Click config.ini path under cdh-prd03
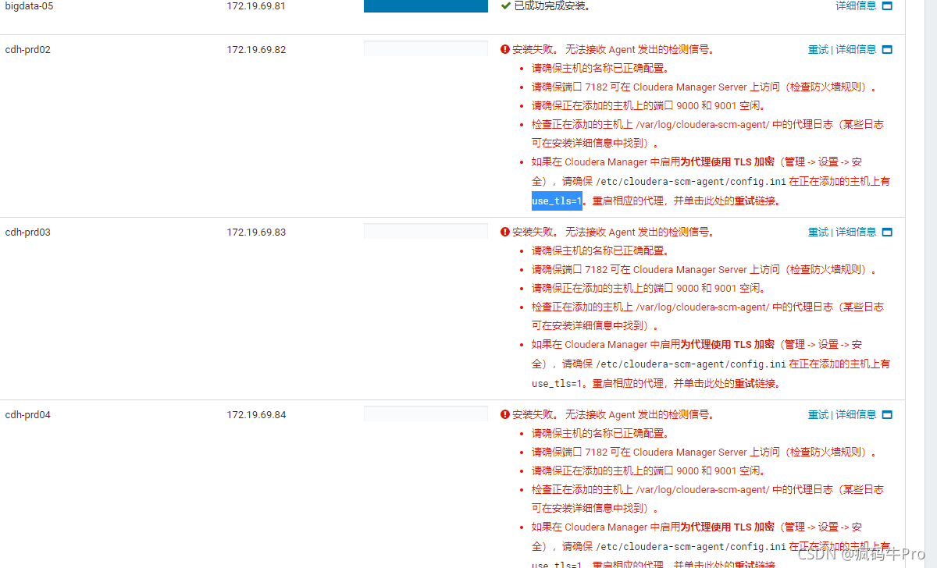This screenshot has width=937, height=568. click(x=691, y=364)
